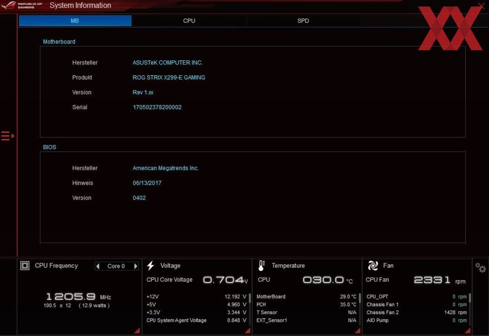Click the ROG Republic of Gamers logo
The image size is (489, 336).
pyautogui.click(x=22, y=5)
